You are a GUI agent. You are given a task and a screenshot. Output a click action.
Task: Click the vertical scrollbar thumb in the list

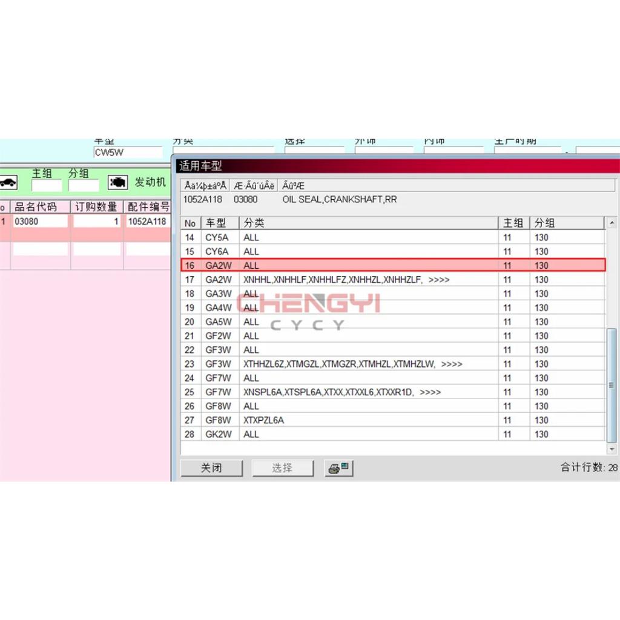612,384
